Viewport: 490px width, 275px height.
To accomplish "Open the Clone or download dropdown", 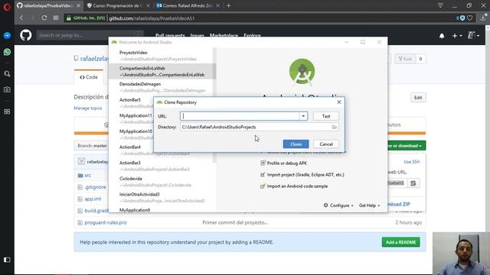I will point(407,146).
